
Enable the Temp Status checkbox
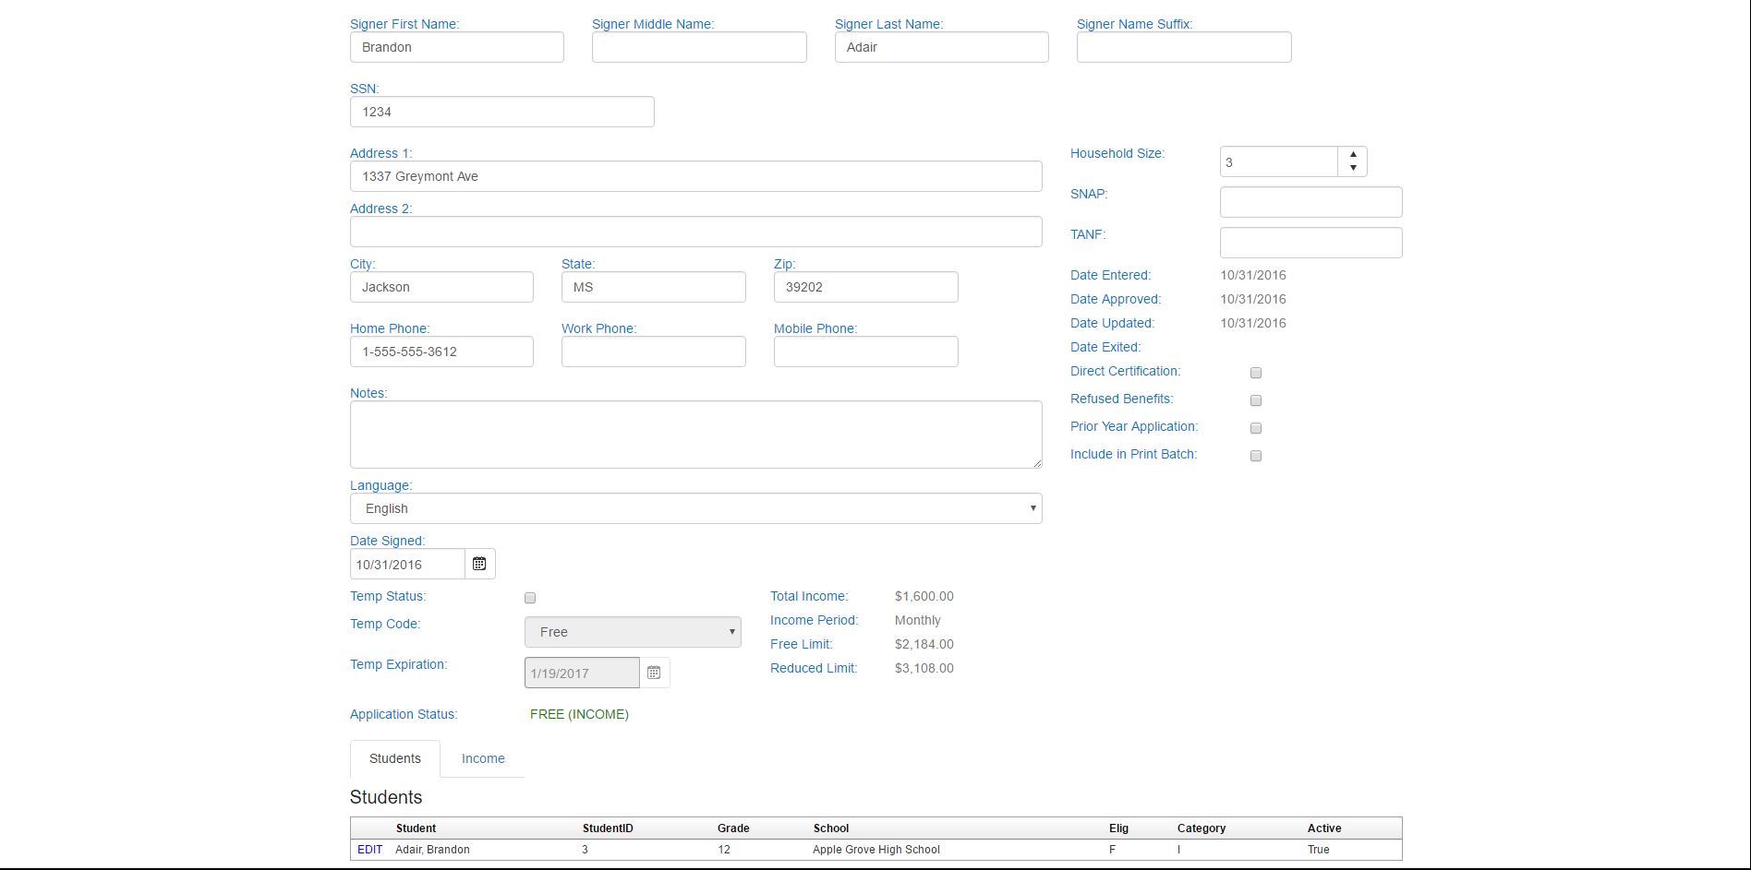tap(530, 598)
